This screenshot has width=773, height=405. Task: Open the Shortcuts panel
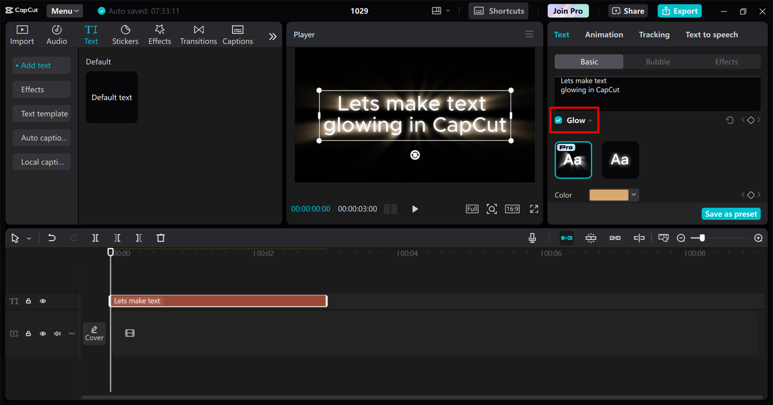click(498, 11)
